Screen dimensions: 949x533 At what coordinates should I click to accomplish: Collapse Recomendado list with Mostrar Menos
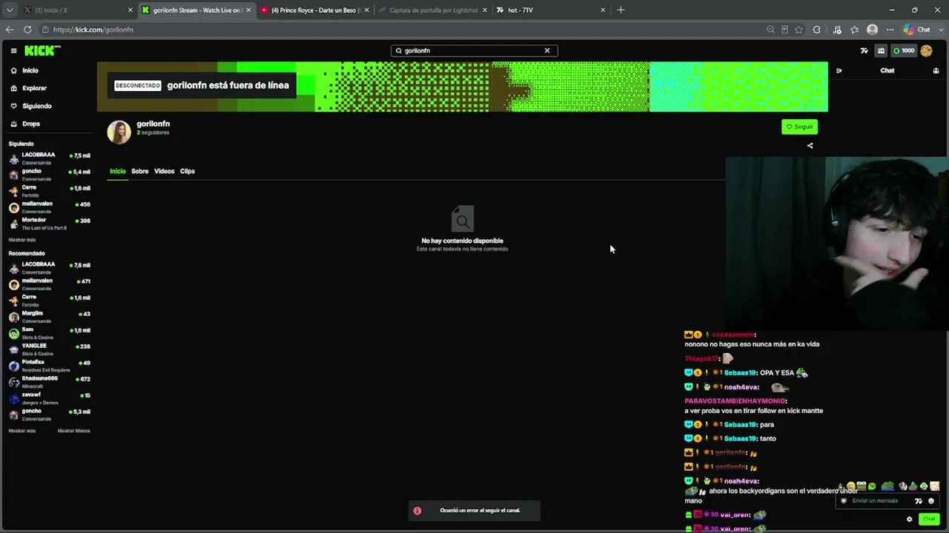click(73, 431)
